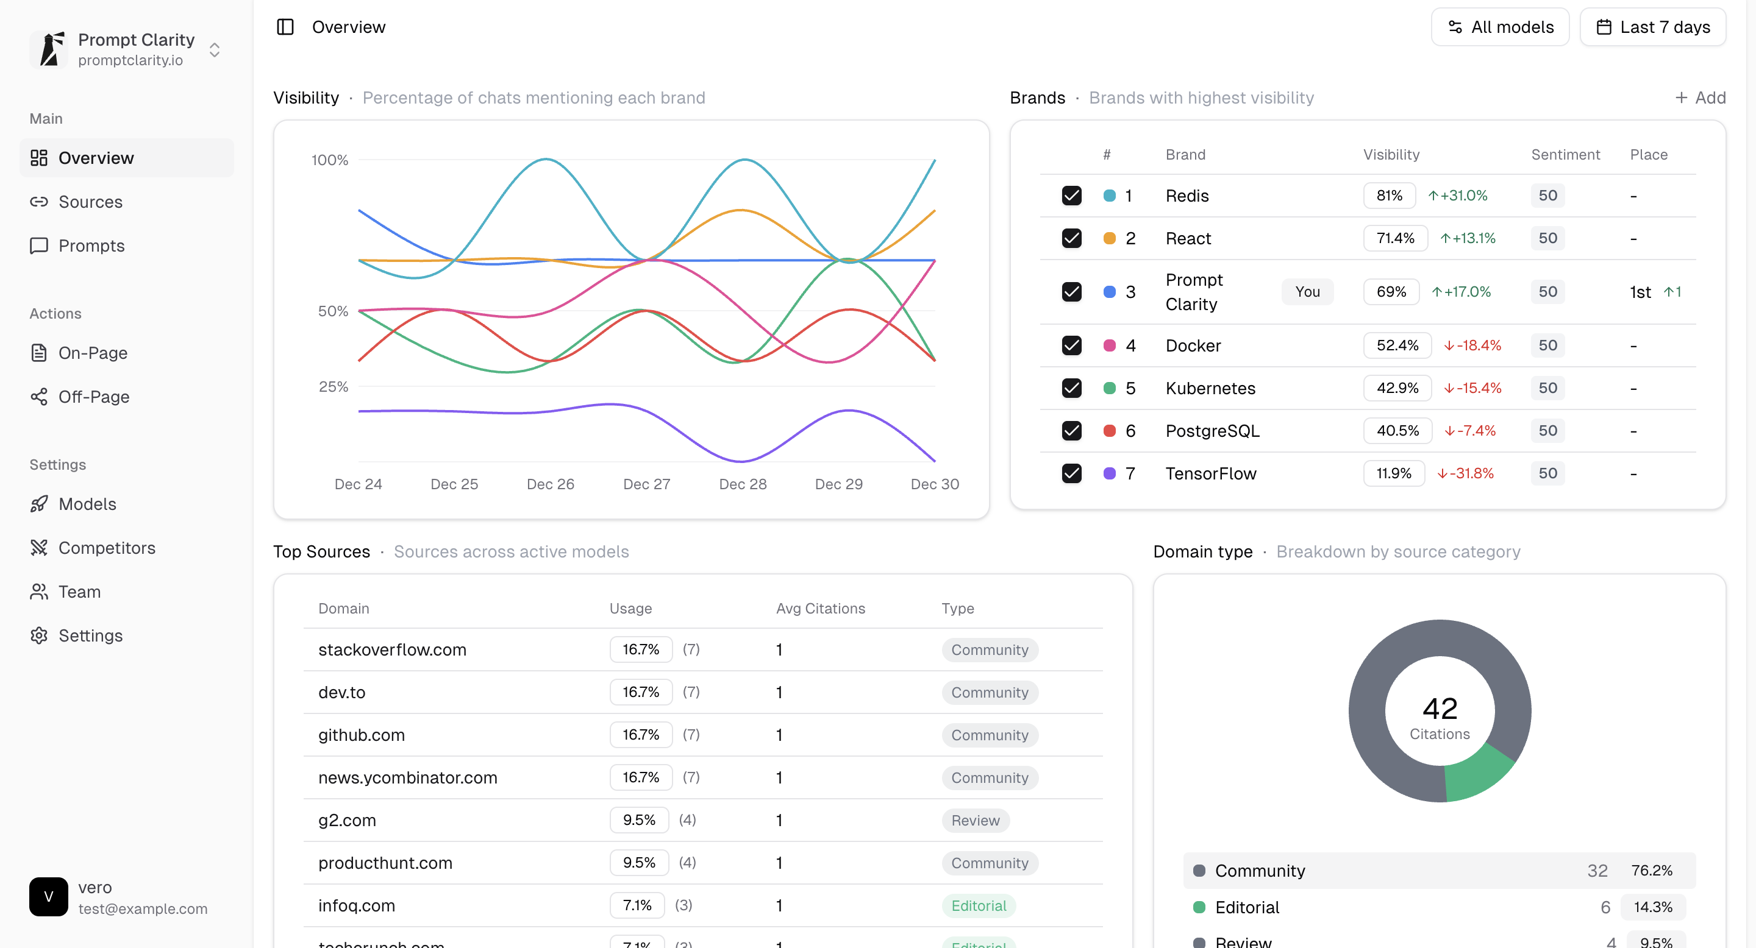Open the Sources section
This screenshot has width=1756, height=948.
91,202
